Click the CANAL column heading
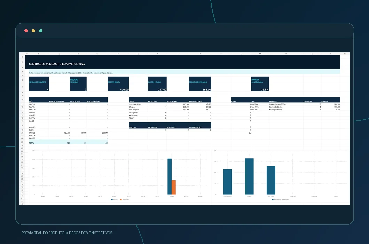 [x=132, y=101]
